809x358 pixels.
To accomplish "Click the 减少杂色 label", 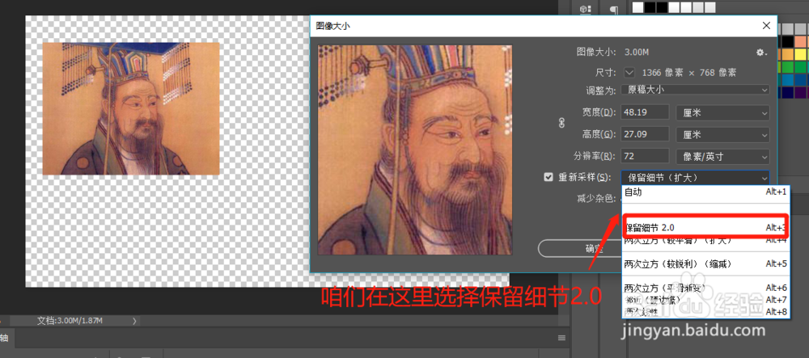I will pyautogui.click(x=596, y=198).
